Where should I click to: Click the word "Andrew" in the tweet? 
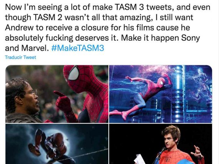click(19, 28)
